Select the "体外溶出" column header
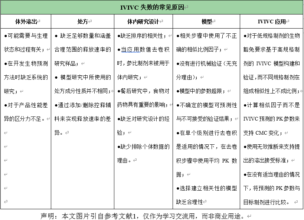Image resolution: width=304 pixels, height=220 pixels. pyautogui.click(x=26, y=22)
